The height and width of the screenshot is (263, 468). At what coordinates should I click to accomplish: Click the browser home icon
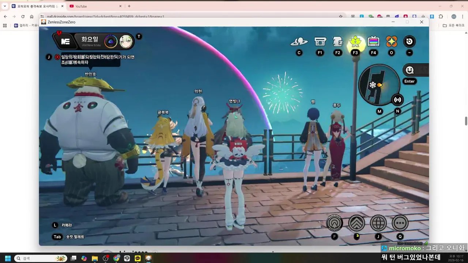[31, 16]
